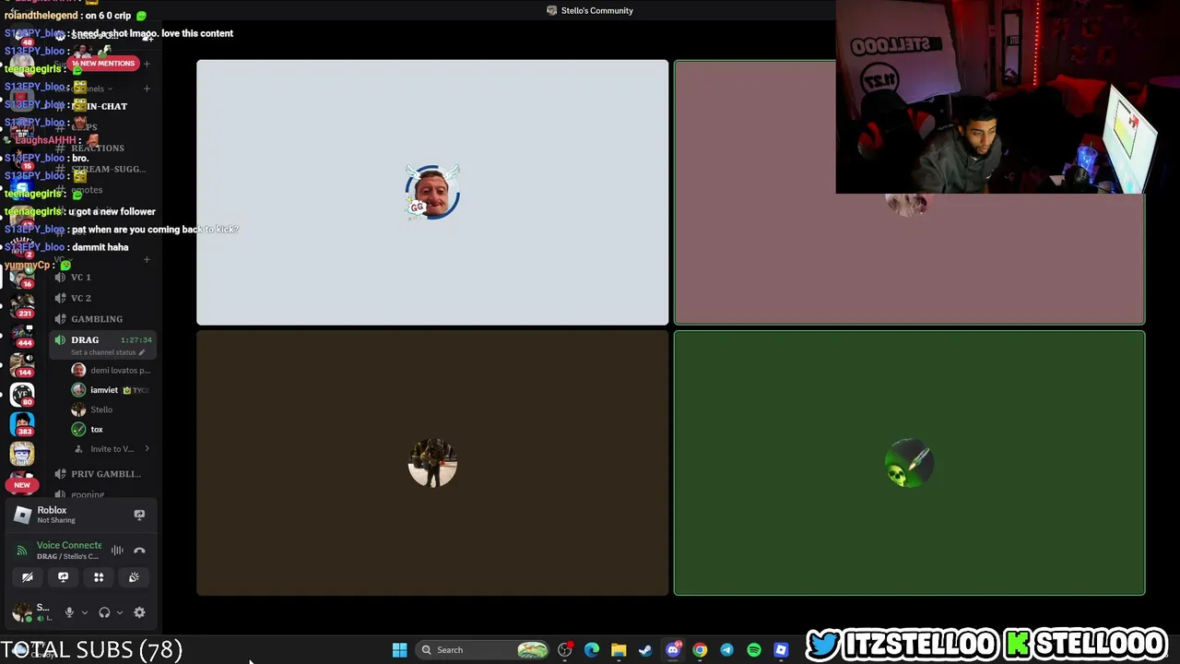The height and width of the screenshot is (664, 1180).
Task: Open own user profile avatar panel
Action: coord(20,611)
